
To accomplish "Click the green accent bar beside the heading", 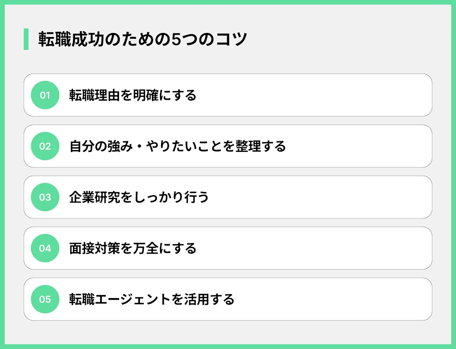I will (x=26, y=39).
